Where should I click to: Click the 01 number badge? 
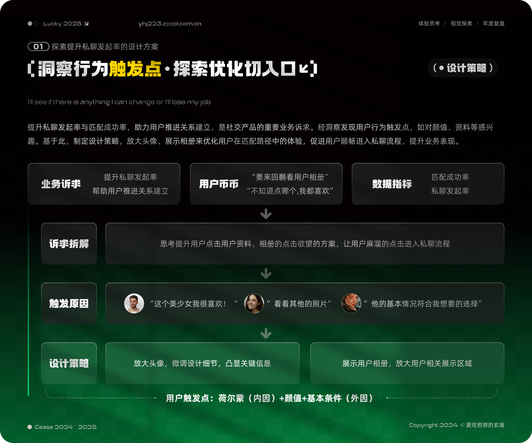click(38, 47)
